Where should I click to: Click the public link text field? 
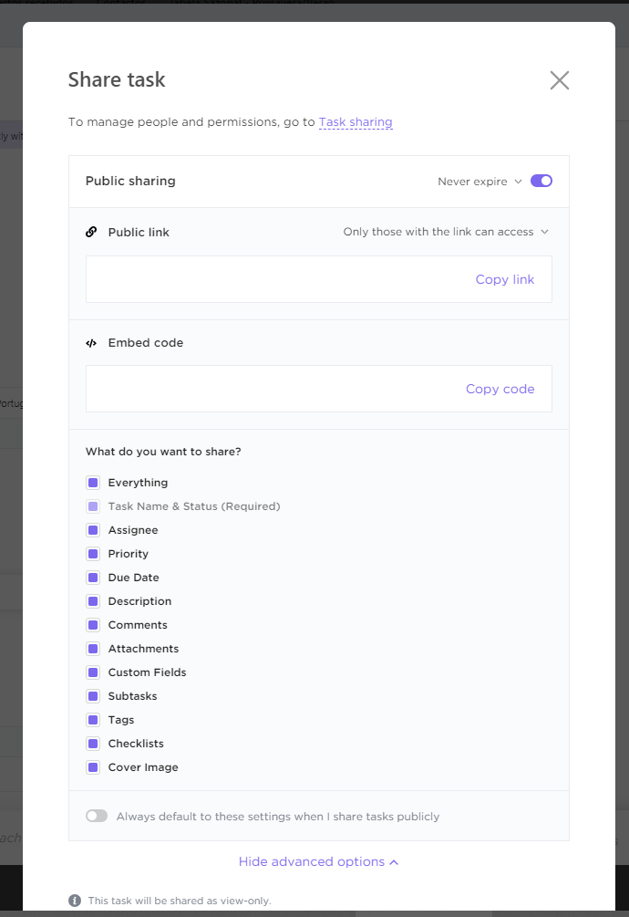coord(273,279)
